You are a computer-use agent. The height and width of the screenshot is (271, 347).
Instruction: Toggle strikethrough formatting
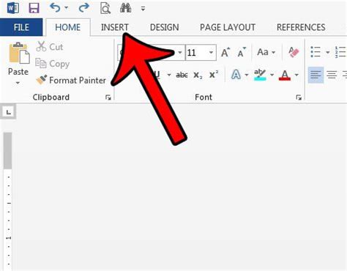pos(182,75)
